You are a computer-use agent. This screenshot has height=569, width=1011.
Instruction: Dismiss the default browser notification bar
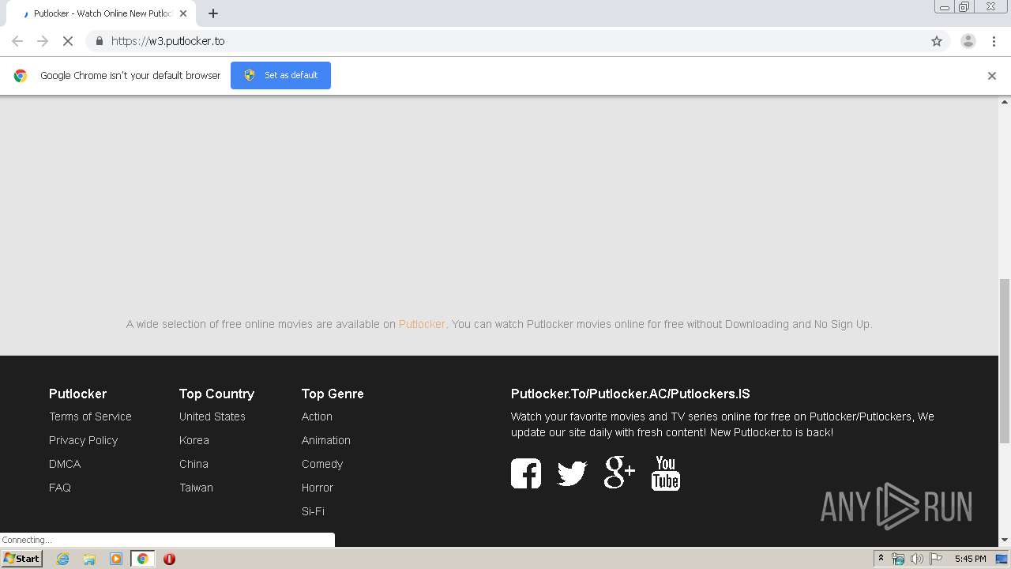point(992,76)
